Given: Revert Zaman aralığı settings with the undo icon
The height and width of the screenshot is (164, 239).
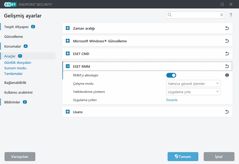Looking at the screenshot, I should click(227, 28).
